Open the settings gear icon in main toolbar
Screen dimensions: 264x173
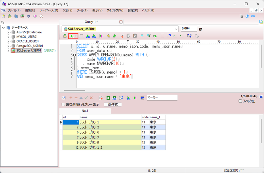[x=29, y=16]
